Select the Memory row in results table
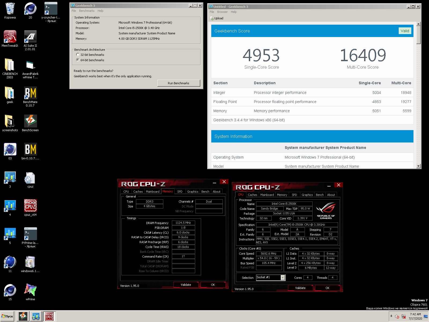The width and height of the screenshot is (429, 322). [312, 111]
